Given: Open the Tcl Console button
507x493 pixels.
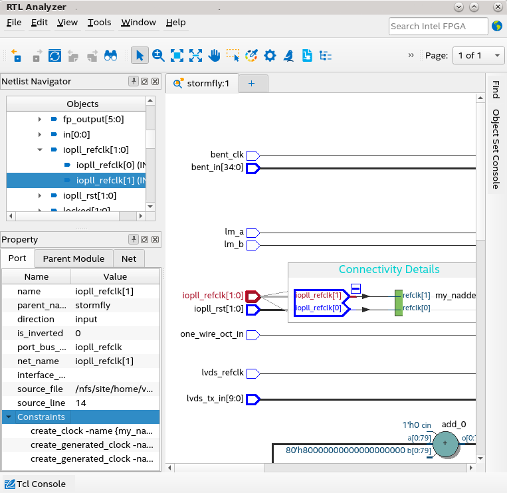Looking at the screenshot, I should click(x=38, y=484).
